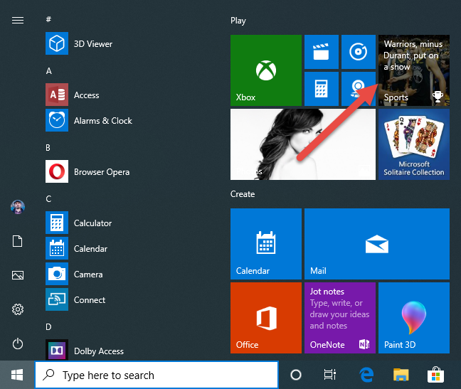Open Settings gear in Start sidebar

click(18, 309)
